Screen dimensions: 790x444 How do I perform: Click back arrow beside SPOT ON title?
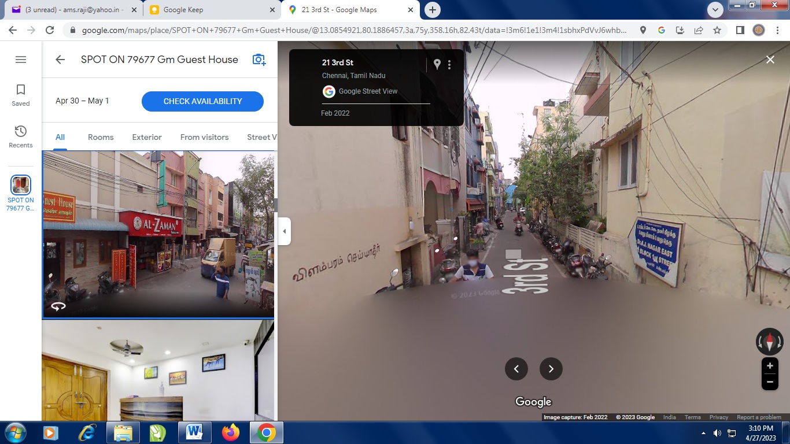(60, 60)
